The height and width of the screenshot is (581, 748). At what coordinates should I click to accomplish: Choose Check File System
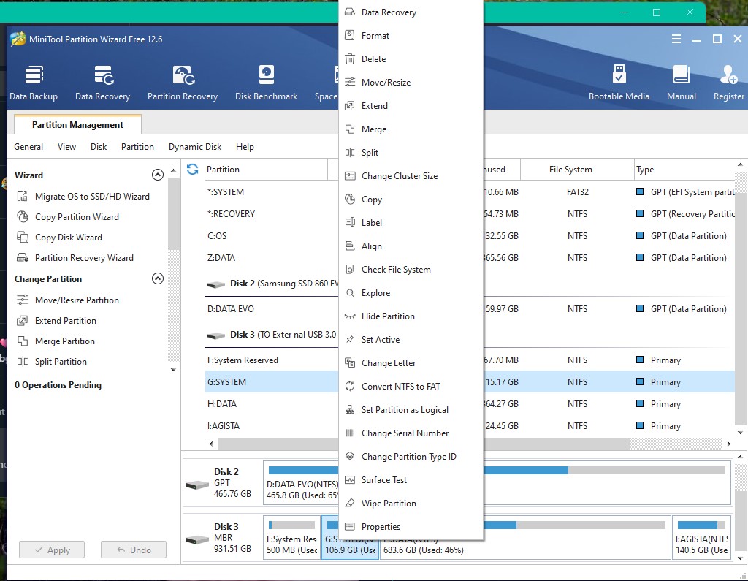click(411, 269)
